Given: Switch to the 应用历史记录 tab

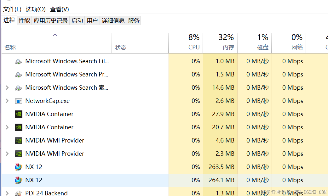Looking at the screenshot, I should click(x=51, y=21).
